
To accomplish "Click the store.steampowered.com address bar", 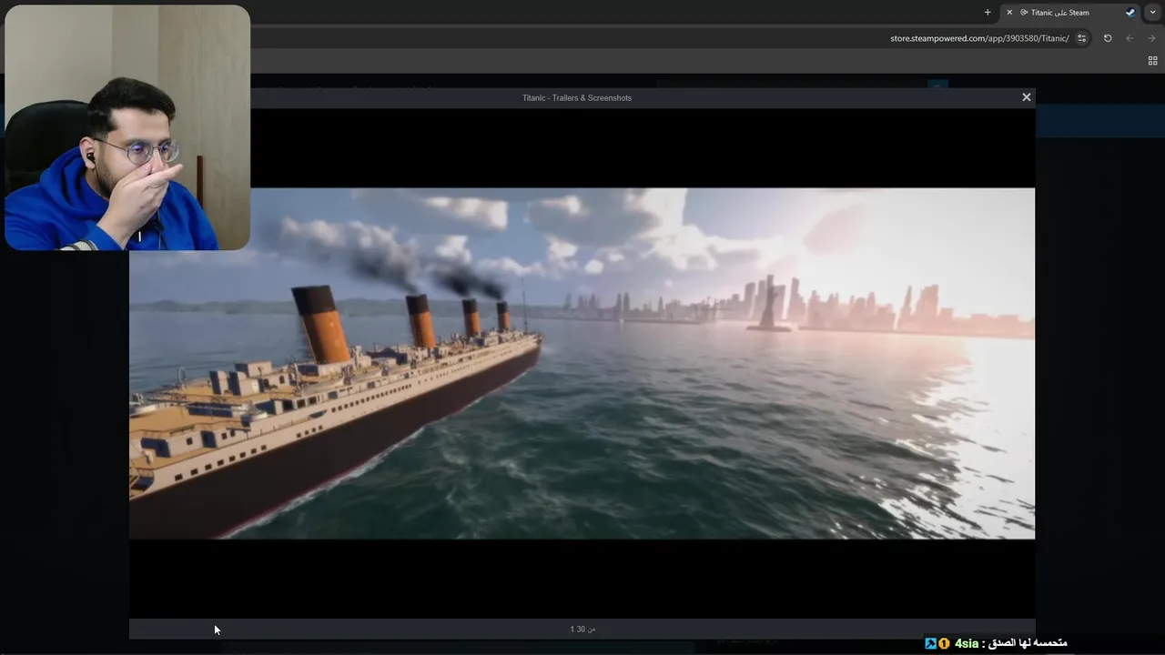I will 979,38.
